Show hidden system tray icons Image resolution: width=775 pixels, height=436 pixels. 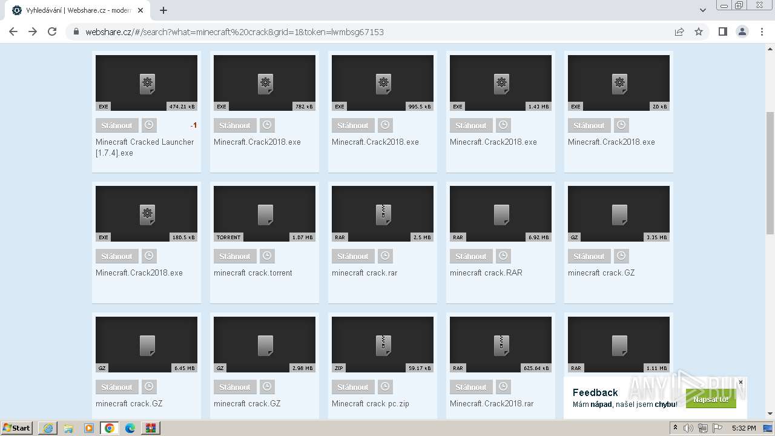(x=675, y=428)
